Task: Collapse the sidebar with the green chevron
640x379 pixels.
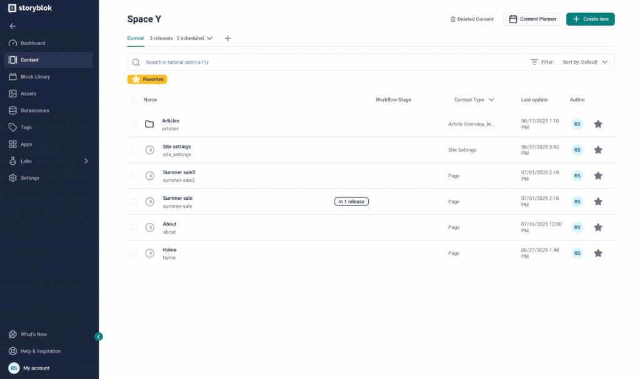Action: point(98,337)
